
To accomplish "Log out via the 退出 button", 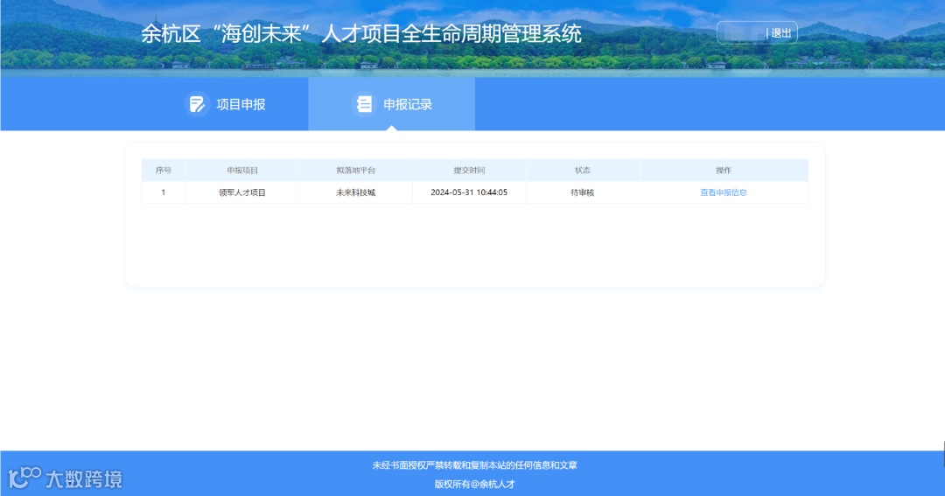I will click(781, 33).
